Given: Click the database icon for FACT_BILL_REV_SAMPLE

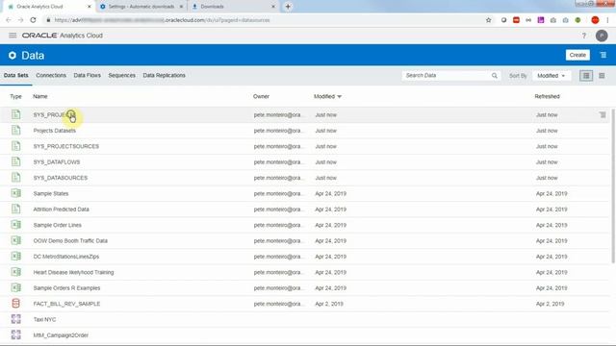Looking at the screenshot, I should (x=15, y=304).
